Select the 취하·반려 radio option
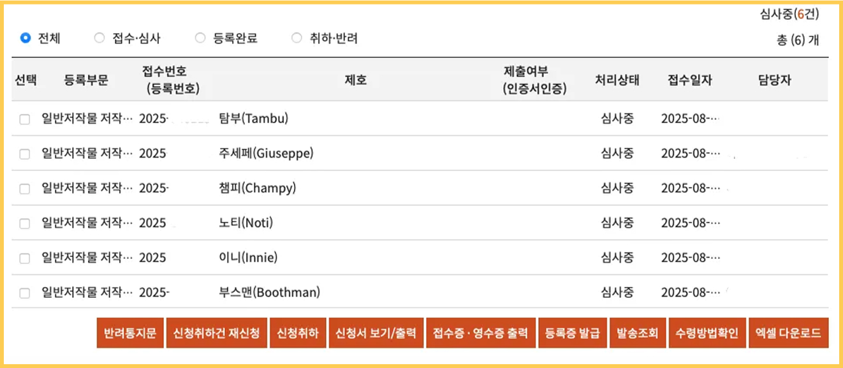This screenshot has width=843, height=368. click(x=297, y=38)
